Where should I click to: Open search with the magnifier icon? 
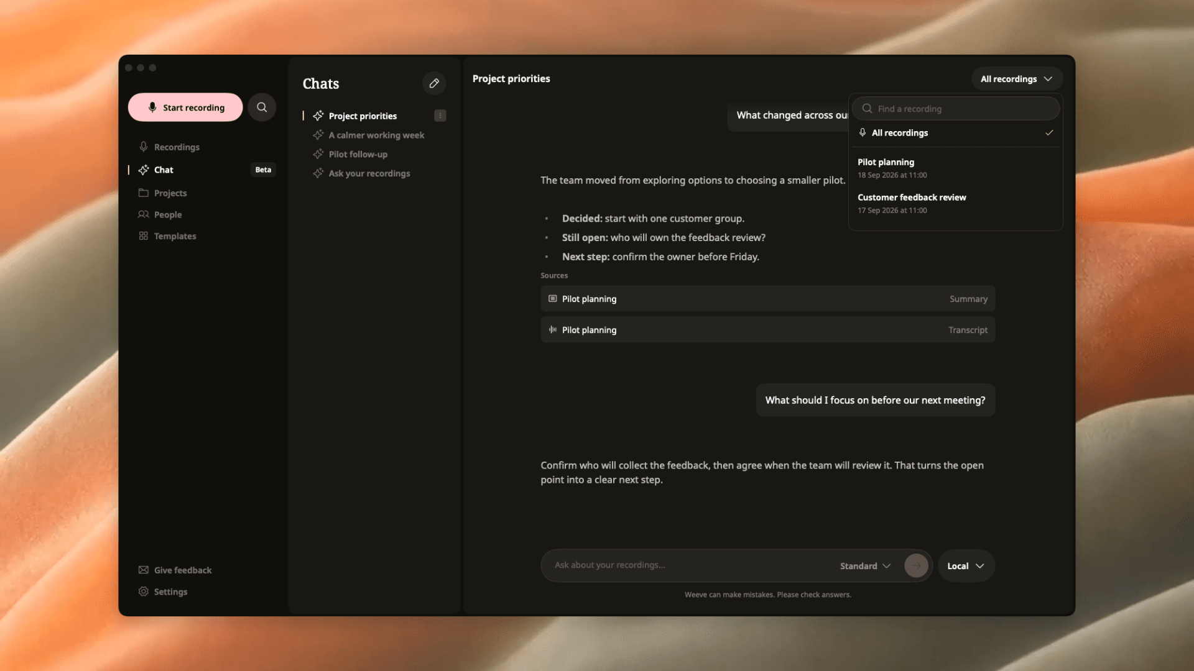[x=262, y=107]
